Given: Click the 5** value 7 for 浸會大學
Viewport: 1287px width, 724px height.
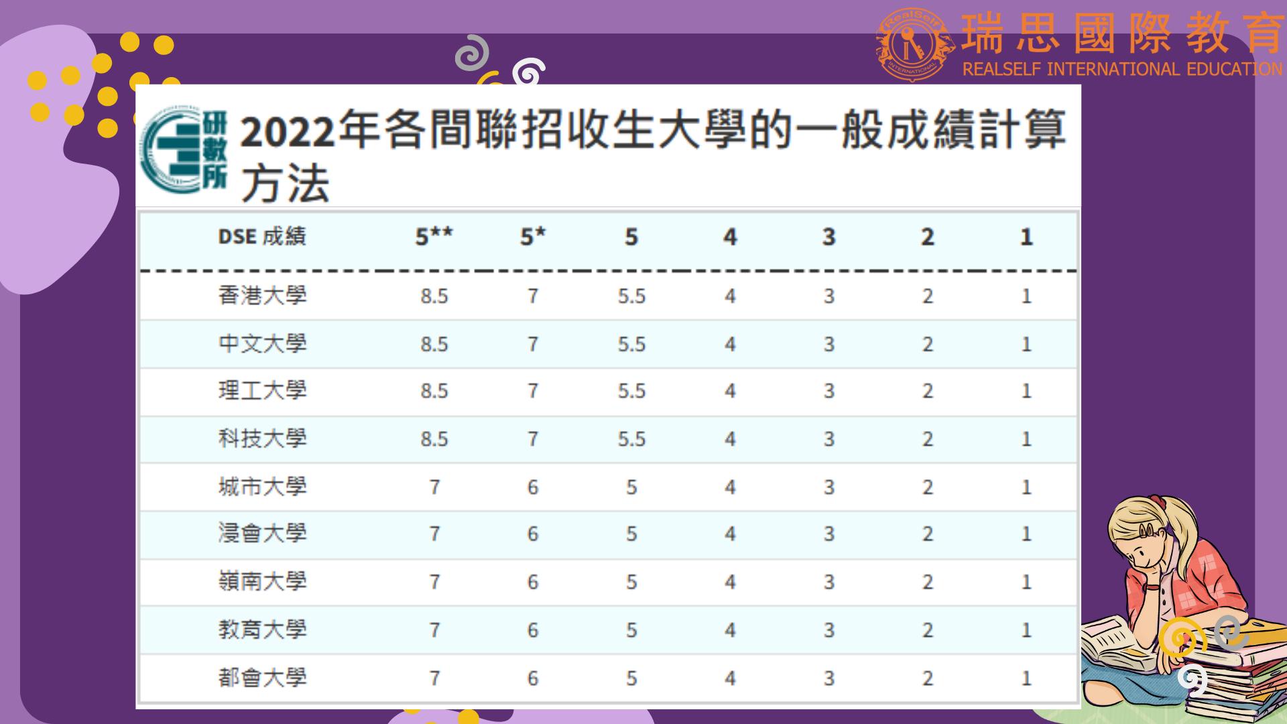Looking at the screenshot, I should tap(434, 534).
